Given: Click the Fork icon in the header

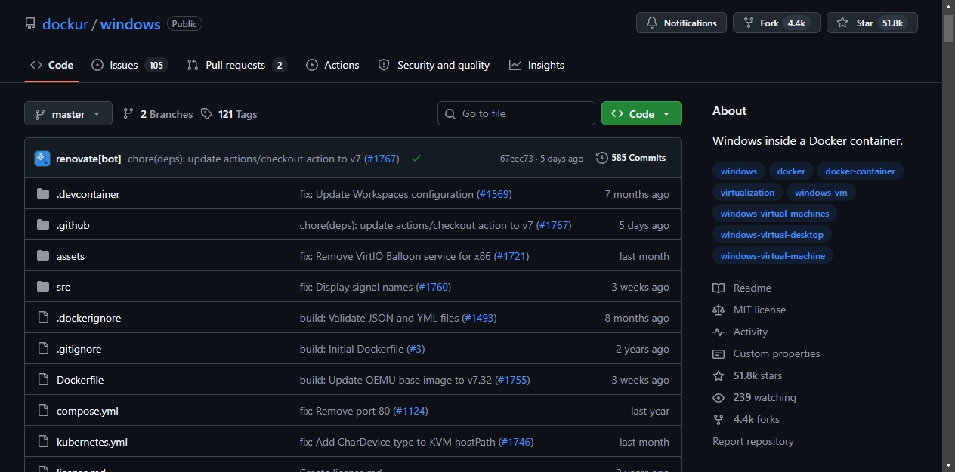Looking at the screenshot, I should (x=749, y=23).
